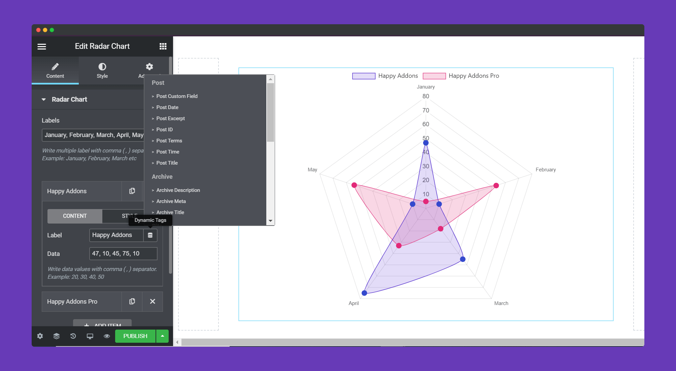Click the blue data point near March
This screenshot has height=371, width=676.
[x=463, y=259]
